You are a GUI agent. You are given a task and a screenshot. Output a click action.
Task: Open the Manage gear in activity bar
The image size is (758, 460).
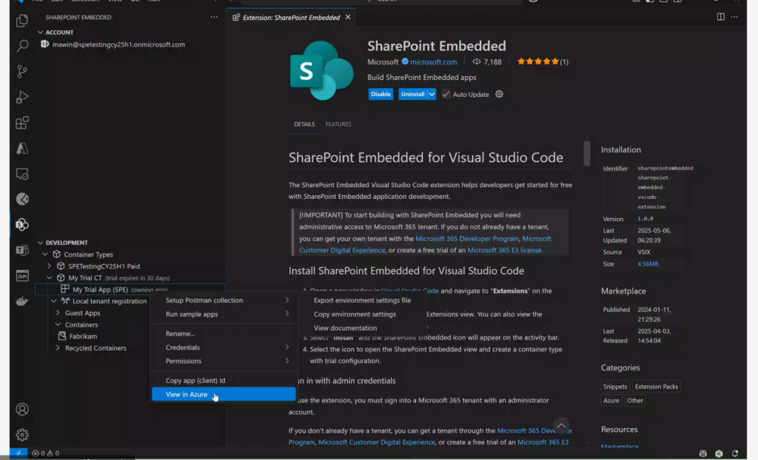tap(22, 435)
